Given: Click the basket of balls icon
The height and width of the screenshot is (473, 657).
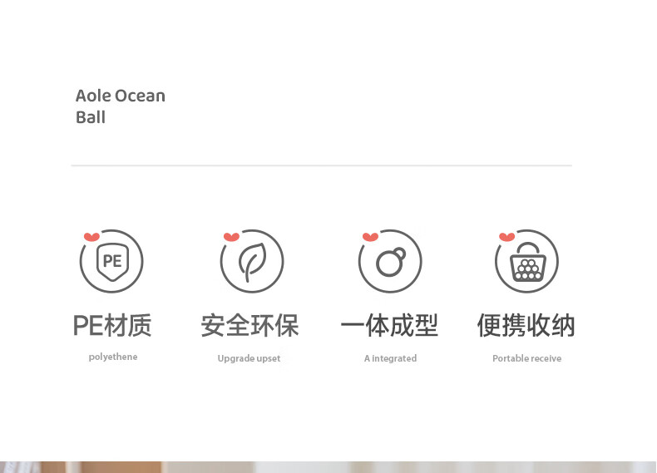Looking at the screenshot, I should (x=527, y=261).
